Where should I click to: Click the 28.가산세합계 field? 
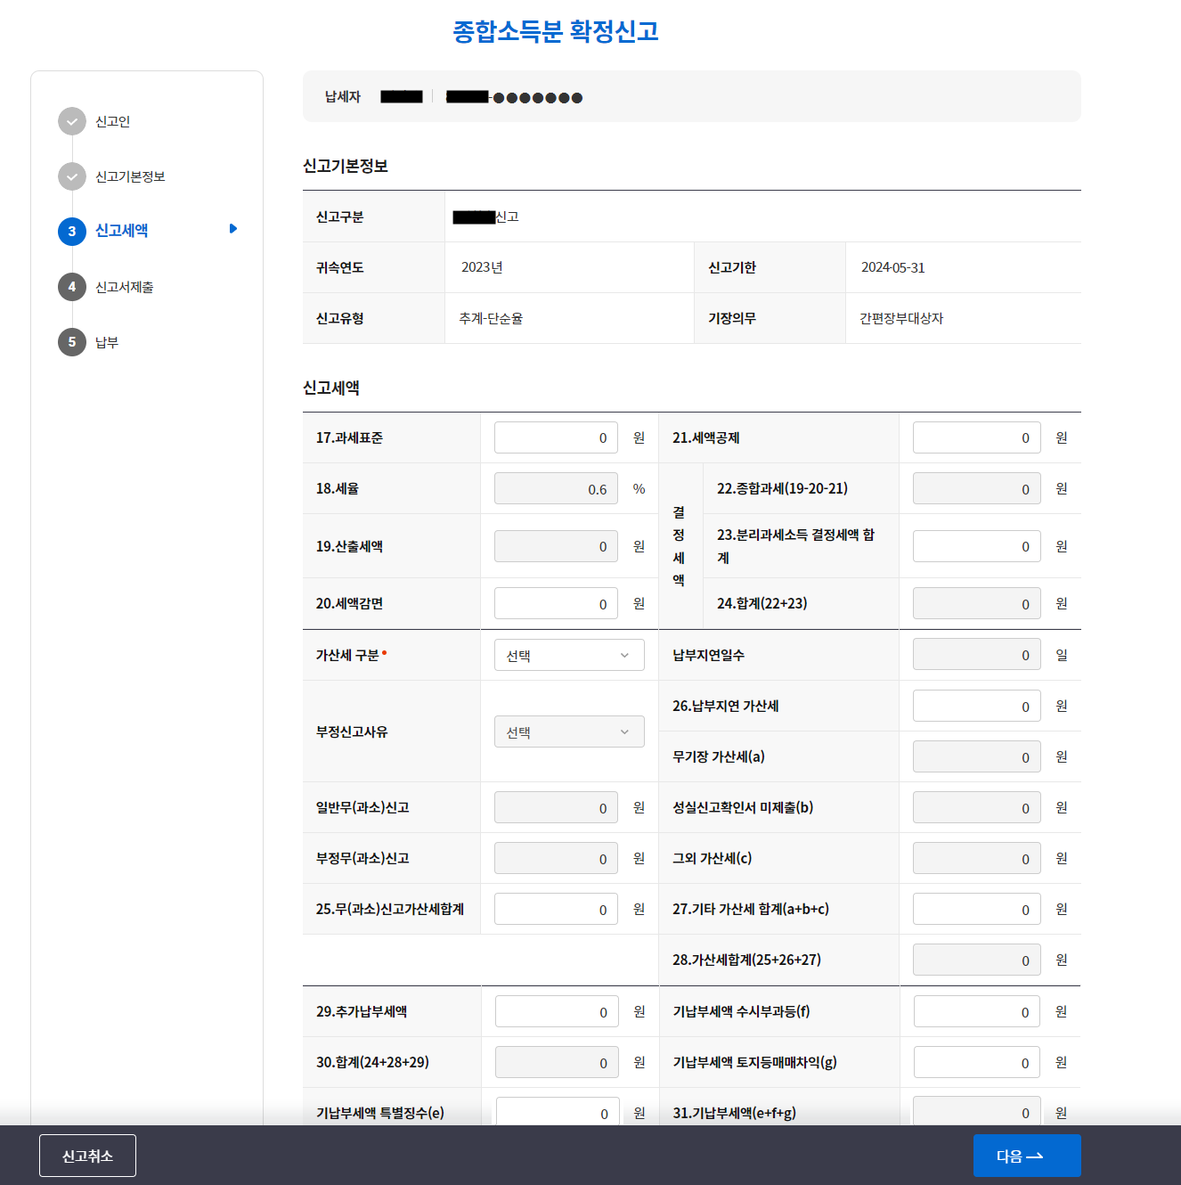[x=977, y=960]
